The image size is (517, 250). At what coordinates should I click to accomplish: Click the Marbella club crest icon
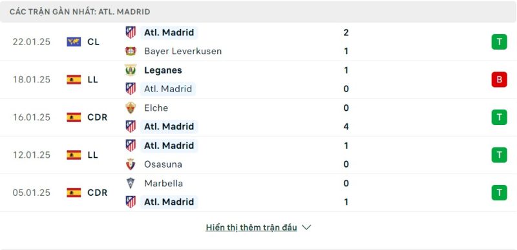point(131,183)
